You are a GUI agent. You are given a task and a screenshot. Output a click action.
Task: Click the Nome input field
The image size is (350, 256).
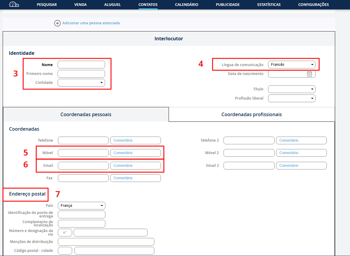click(81, 65)
